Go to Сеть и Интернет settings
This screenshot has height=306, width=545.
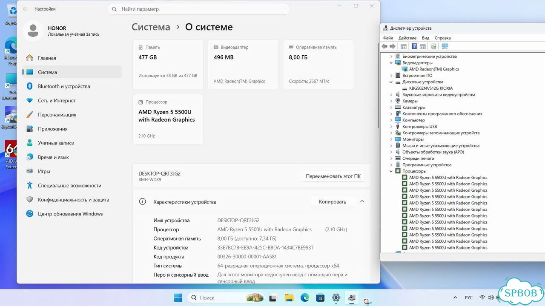tap(72, 100)
